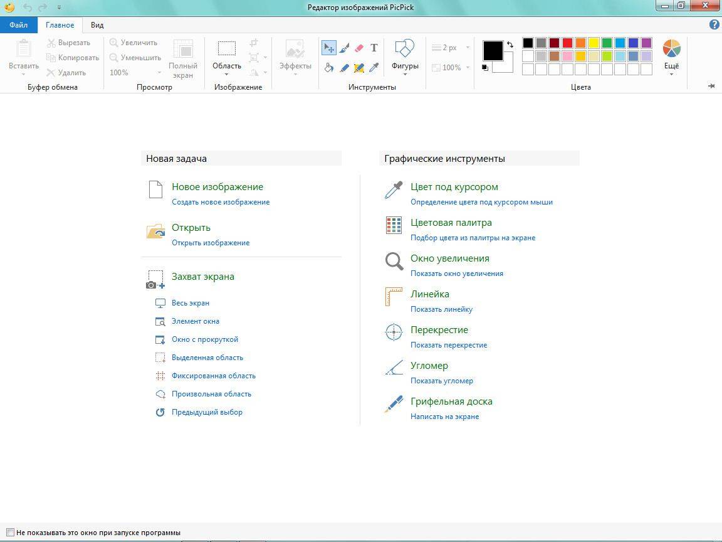Screen dimensions: 722x542
Task: Open the 'Открыть изображение' link
Action: 211,242
